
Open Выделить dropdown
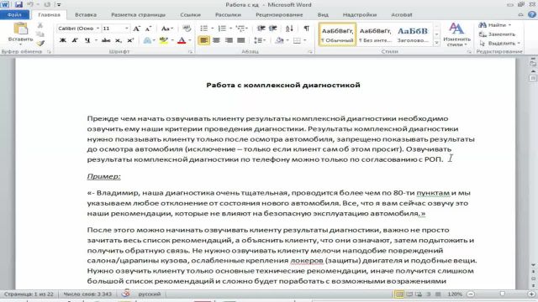point(500,44)
